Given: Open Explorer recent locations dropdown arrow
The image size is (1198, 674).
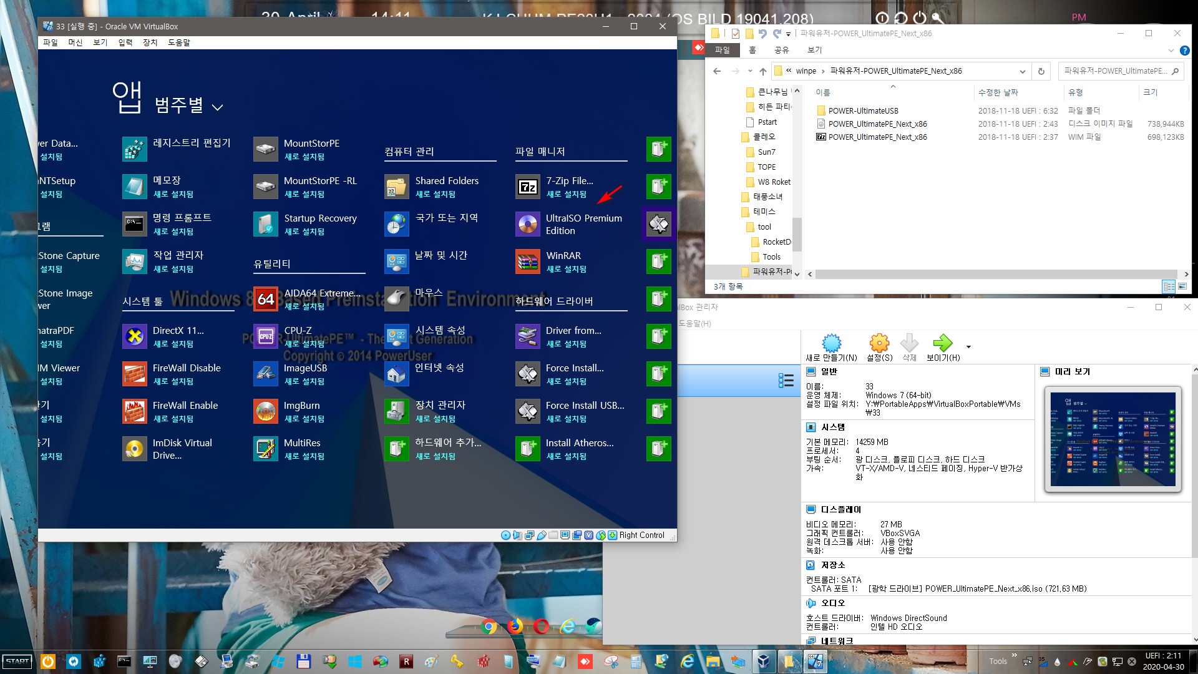Looking at the screenshot, I should 750,71.
